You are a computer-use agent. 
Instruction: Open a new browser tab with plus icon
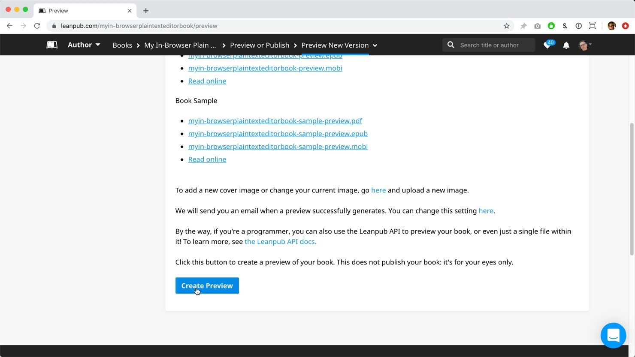coord(146,11)
